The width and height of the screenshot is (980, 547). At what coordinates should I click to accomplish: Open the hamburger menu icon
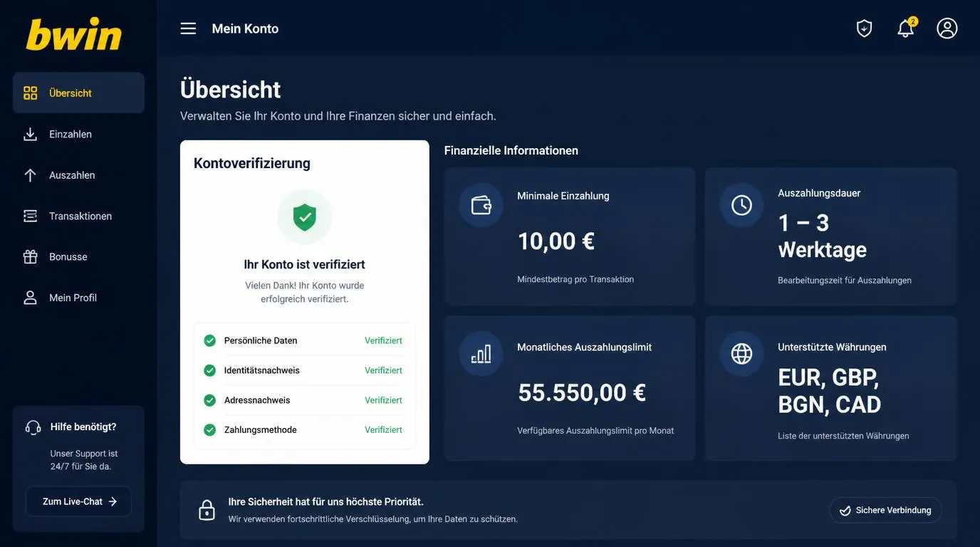(188, 28)
